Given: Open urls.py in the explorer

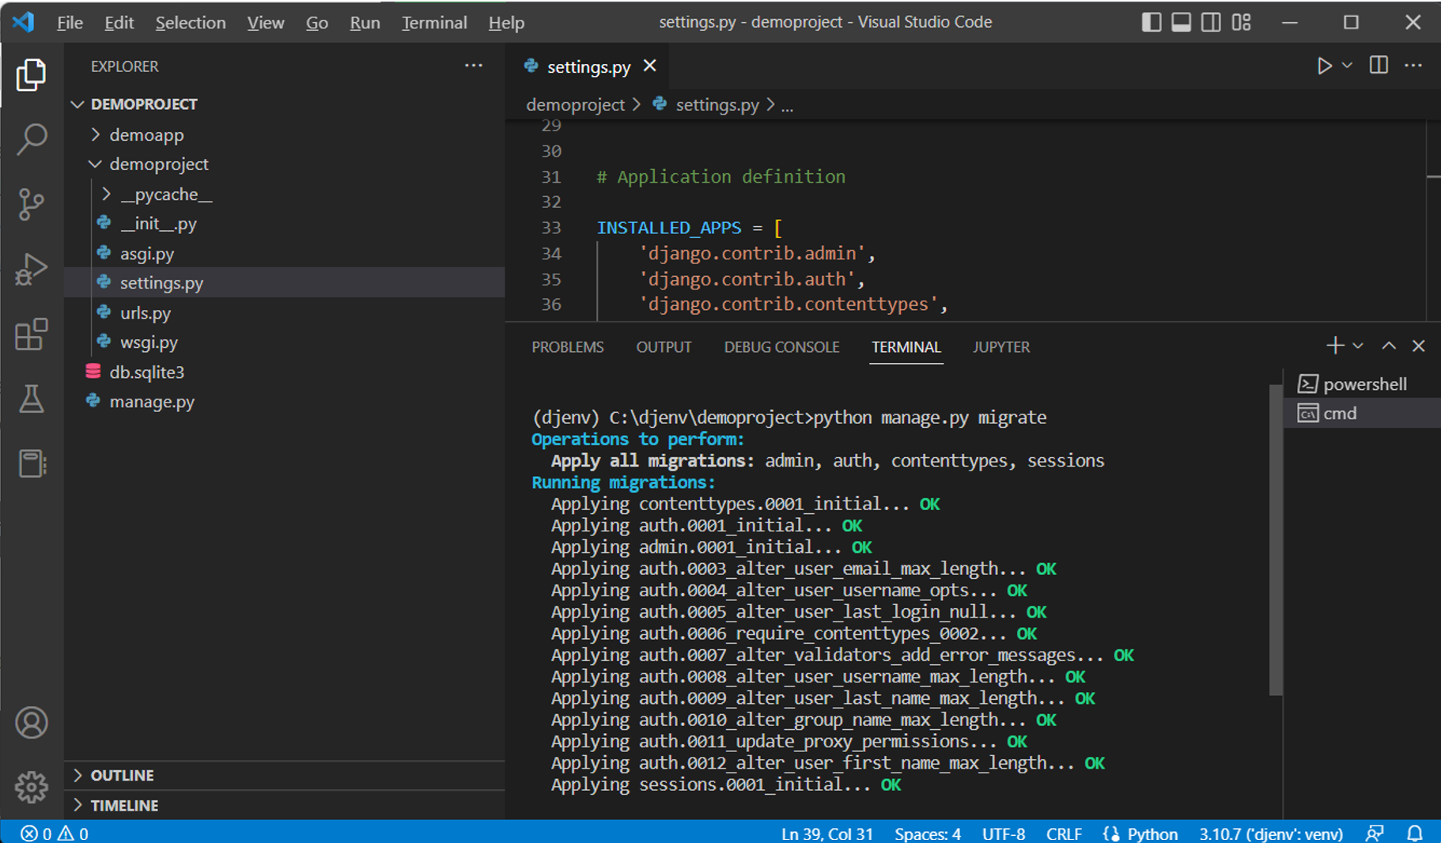Looking at the screenshot, I should point(146,313).
